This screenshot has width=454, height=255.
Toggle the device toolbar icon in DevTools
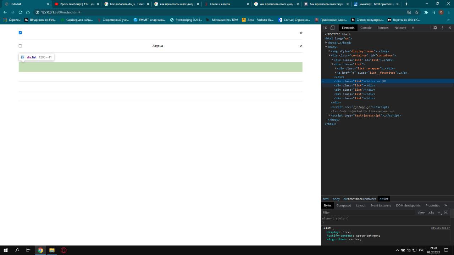[332, 28]
